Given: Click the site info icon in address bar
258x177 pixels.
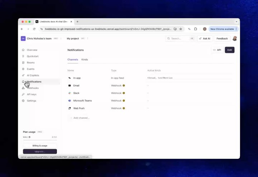Looking at the screenshot, I should (x=42, y=29).
